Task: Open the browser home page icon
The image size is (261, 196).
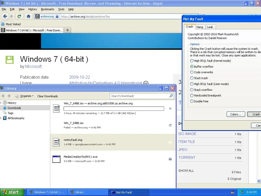Action: pyautogui.click(x=29, y=16)
